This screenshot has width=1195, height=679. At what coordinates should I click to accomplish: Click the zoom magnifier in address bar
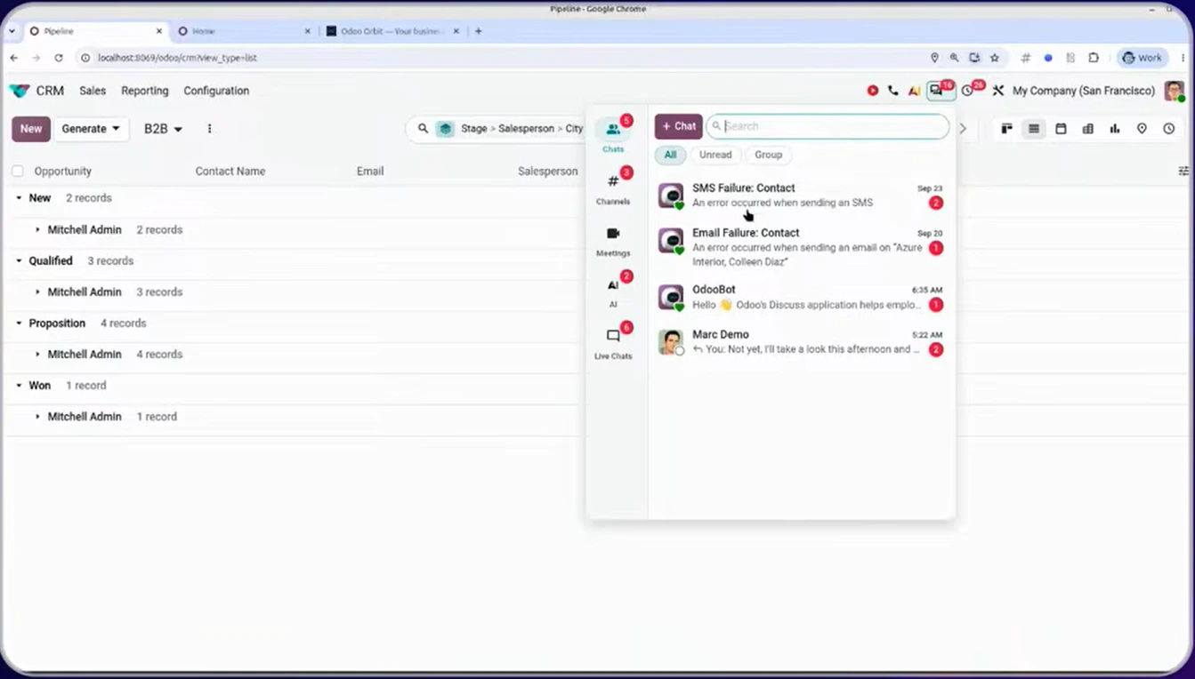click(954, 58)
